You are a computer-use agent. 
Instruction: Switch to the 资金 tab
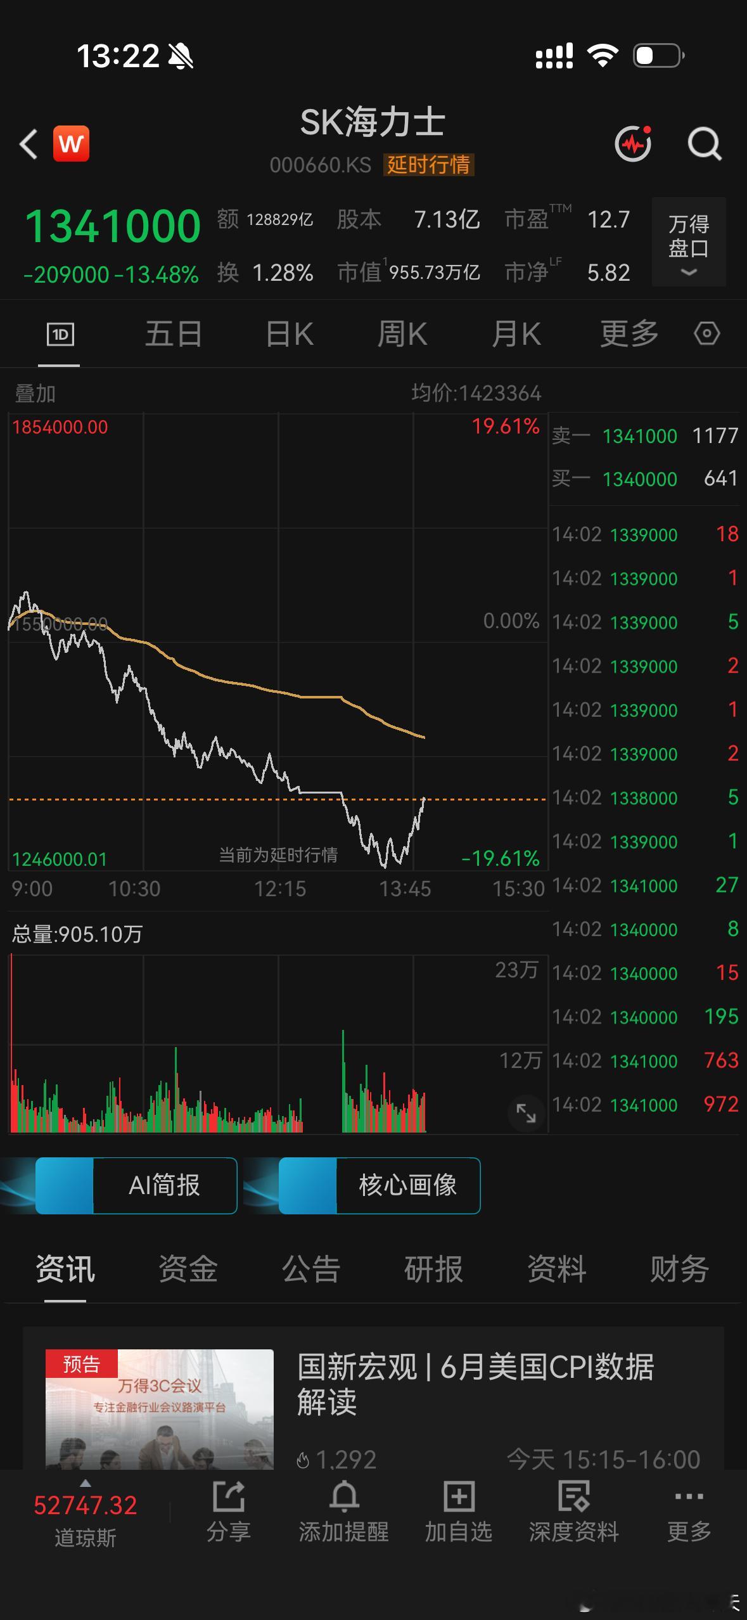click(188, 1269)
